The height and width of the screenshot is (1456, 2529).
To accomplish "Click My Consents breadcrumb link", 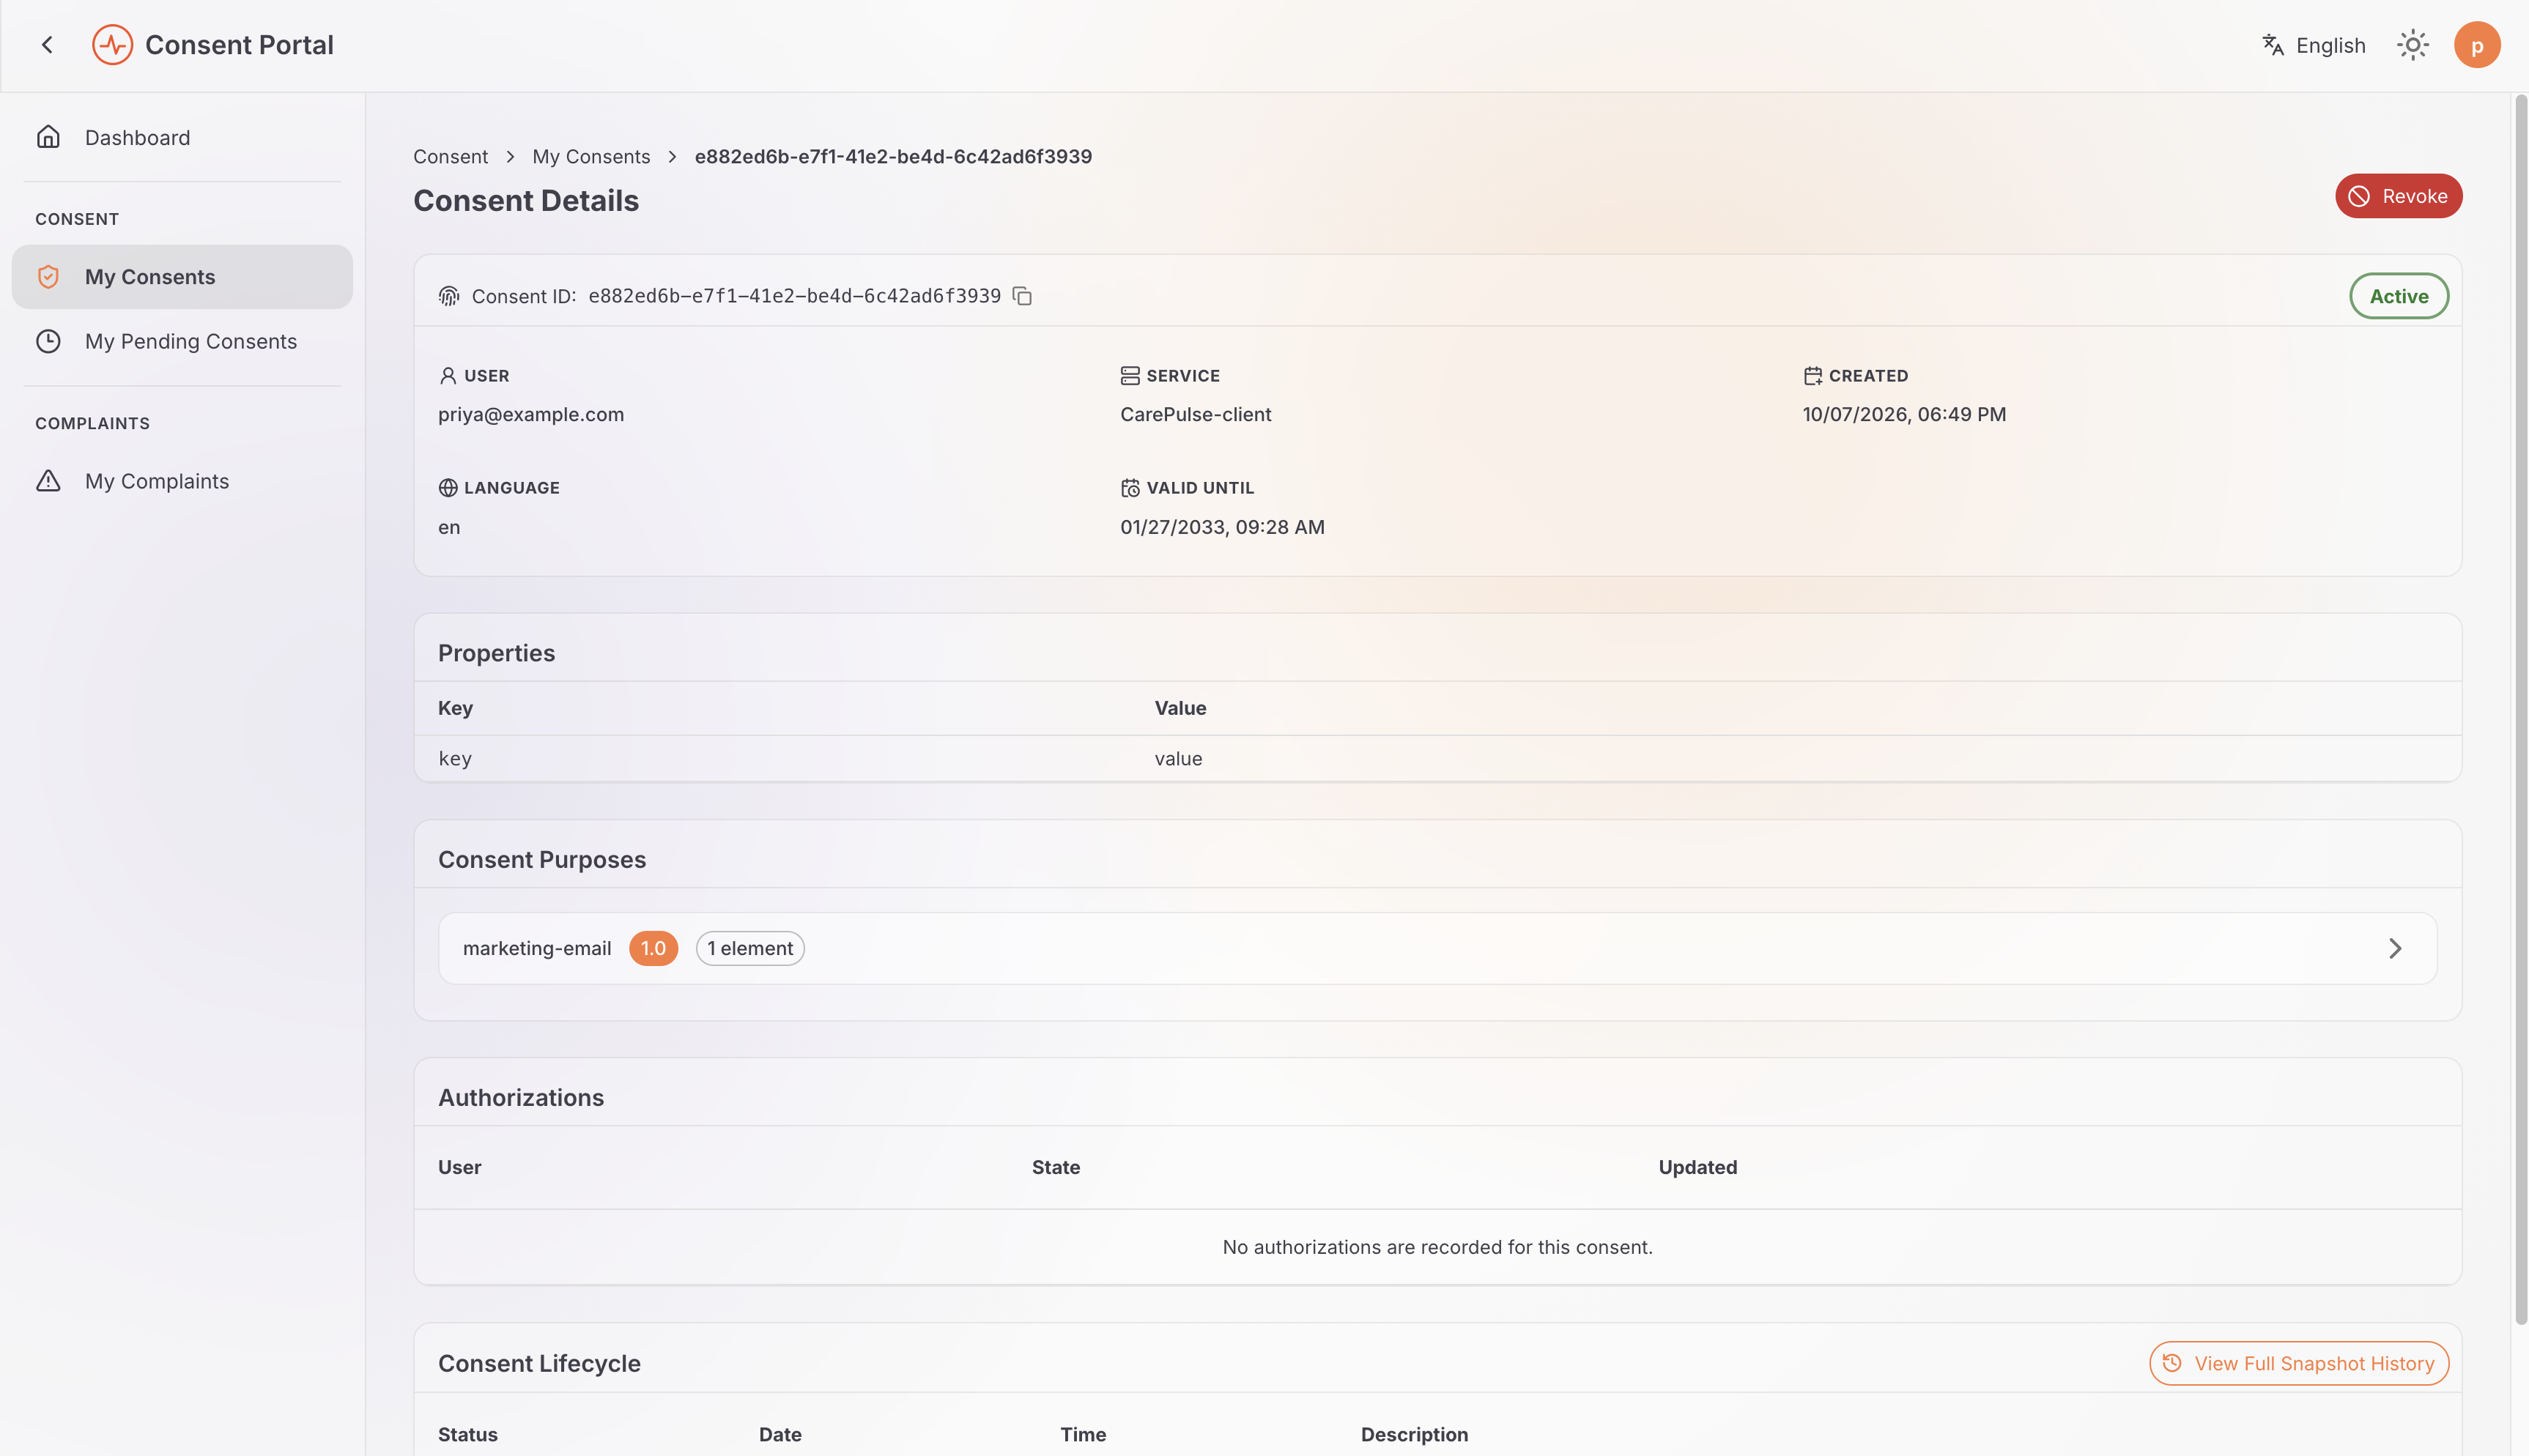I will tap(591, 157).
